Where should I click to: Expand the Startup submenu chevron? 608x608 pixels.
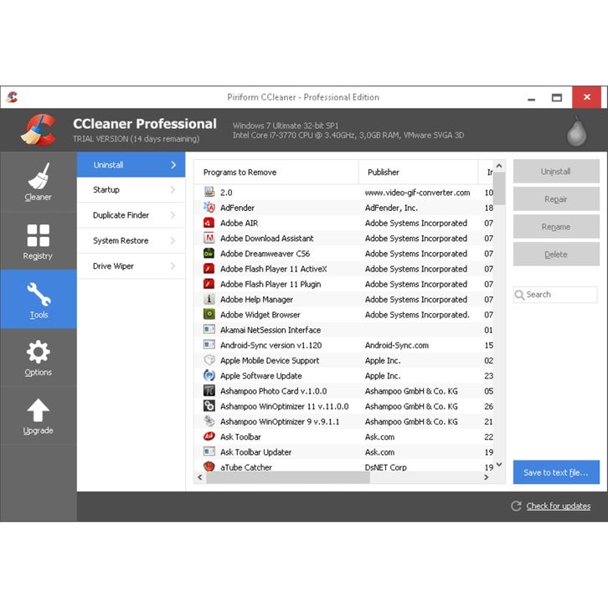(x=173, y=190)
